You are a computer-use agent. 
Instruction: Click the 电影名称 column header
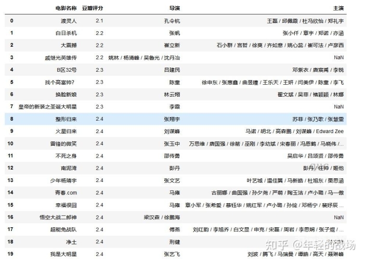[66, 8]
